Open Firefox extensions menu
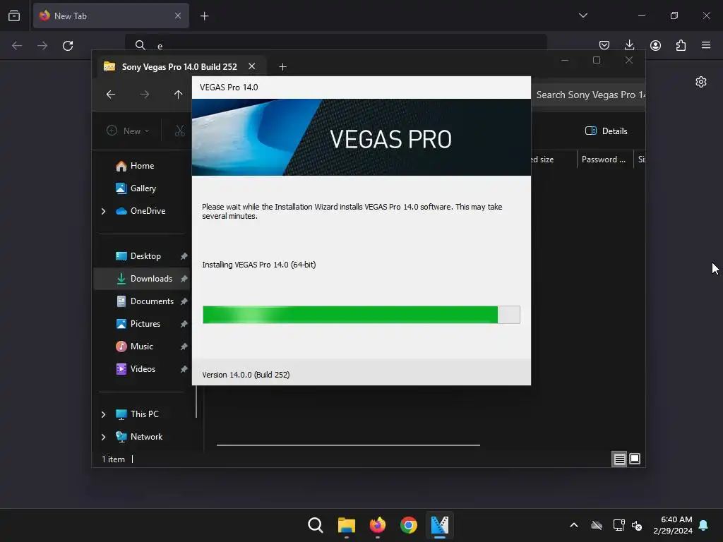The height and width of the screenshot is (542, 723). point(681,45)
